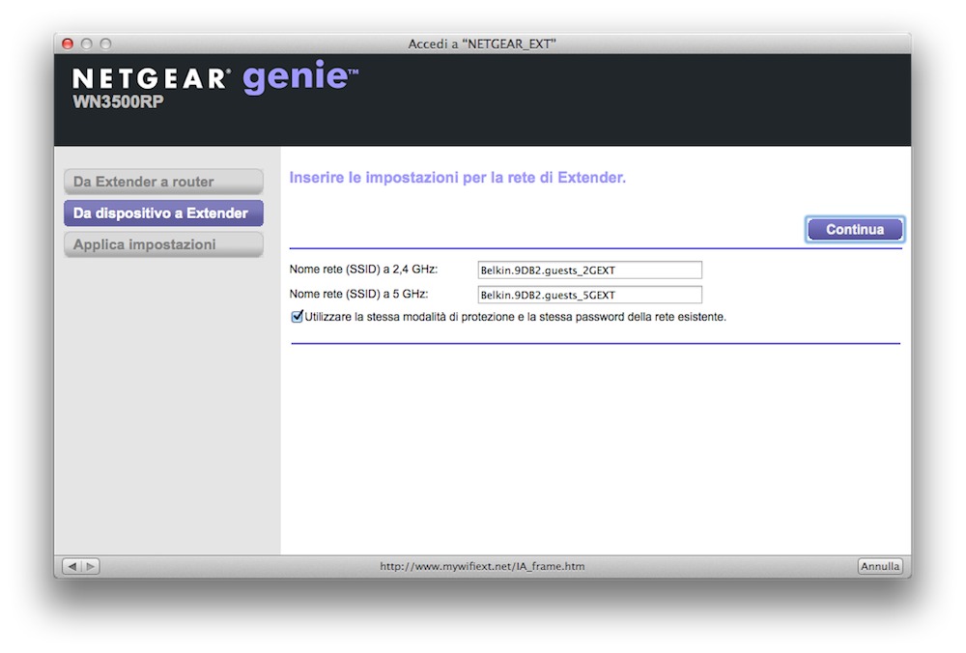
Task: Zoom the window with the rightmost title bar button
Action: (106, 43)
